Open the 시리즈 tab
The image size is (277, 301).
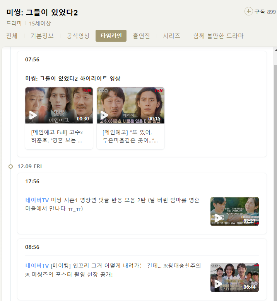point(171,36)
